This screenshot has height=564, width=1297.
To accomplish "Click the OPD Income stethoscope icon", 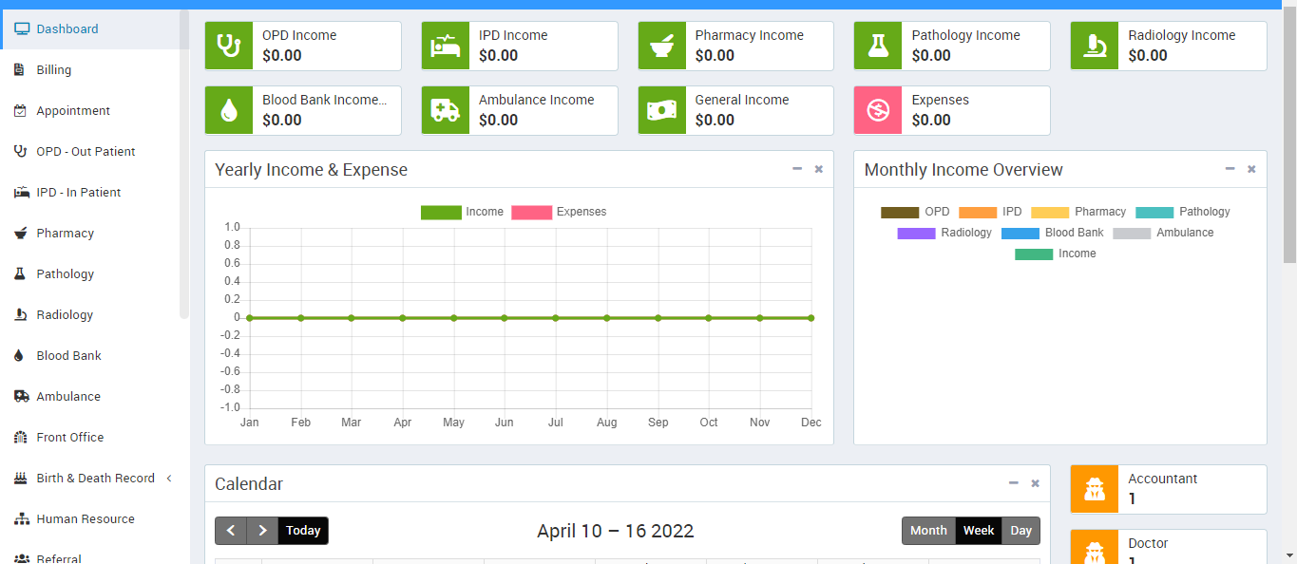I will 228,46.
